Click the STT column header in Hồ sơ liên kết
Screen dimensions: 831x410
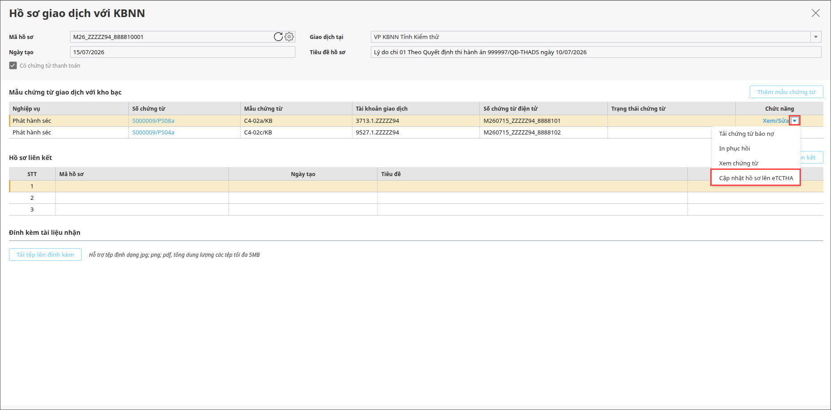[32, 174]
